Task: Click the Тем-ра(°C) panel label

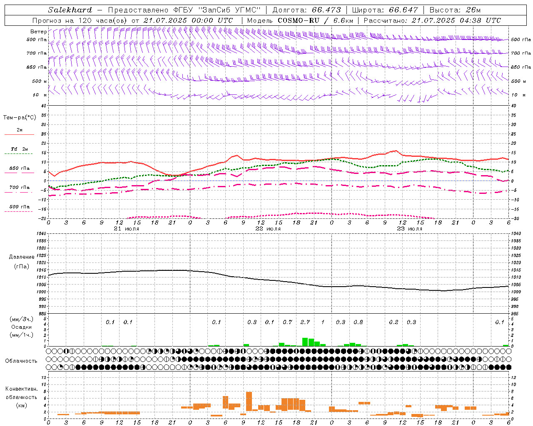Action: point(20,118)
